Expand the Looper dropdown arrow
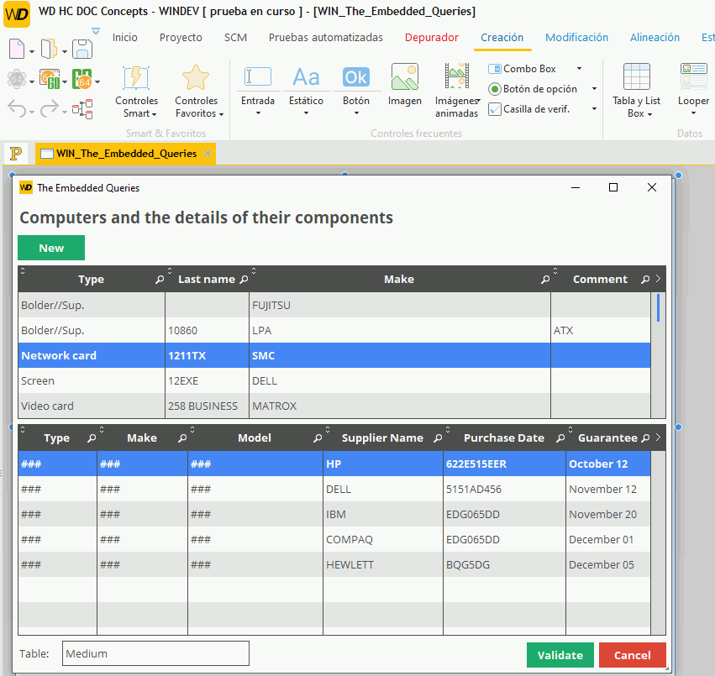 coord(693,113)
